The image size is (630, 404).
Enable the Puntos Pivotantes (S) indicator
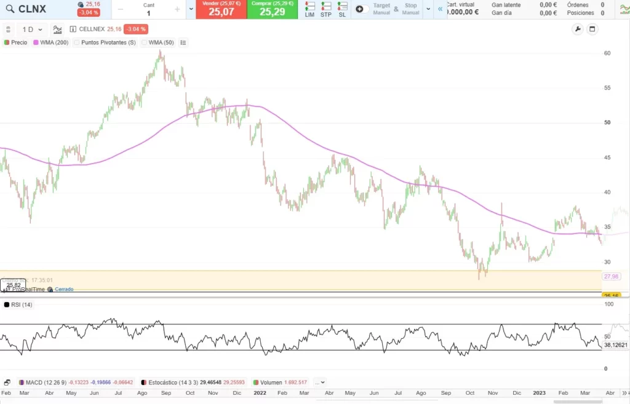click(77, 42)
